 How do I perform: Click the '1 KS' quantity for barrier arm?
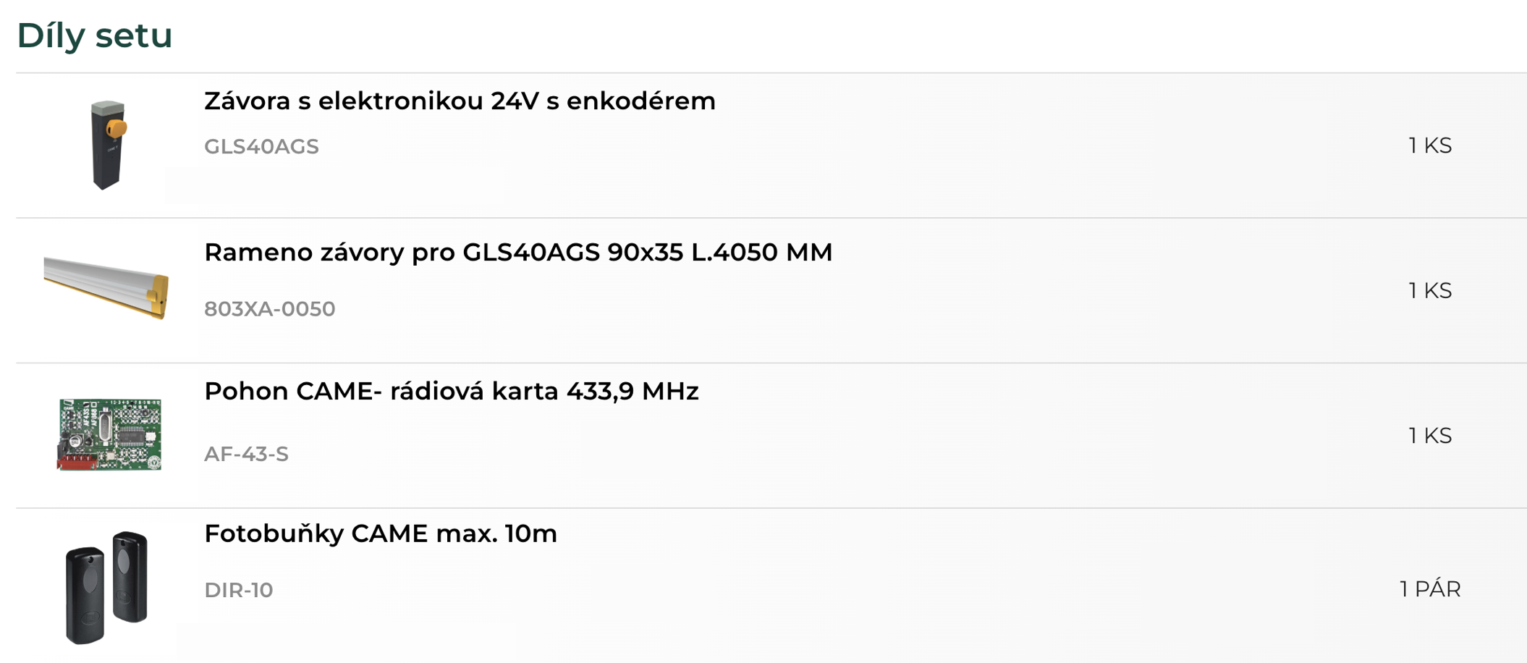point(1430,291)
